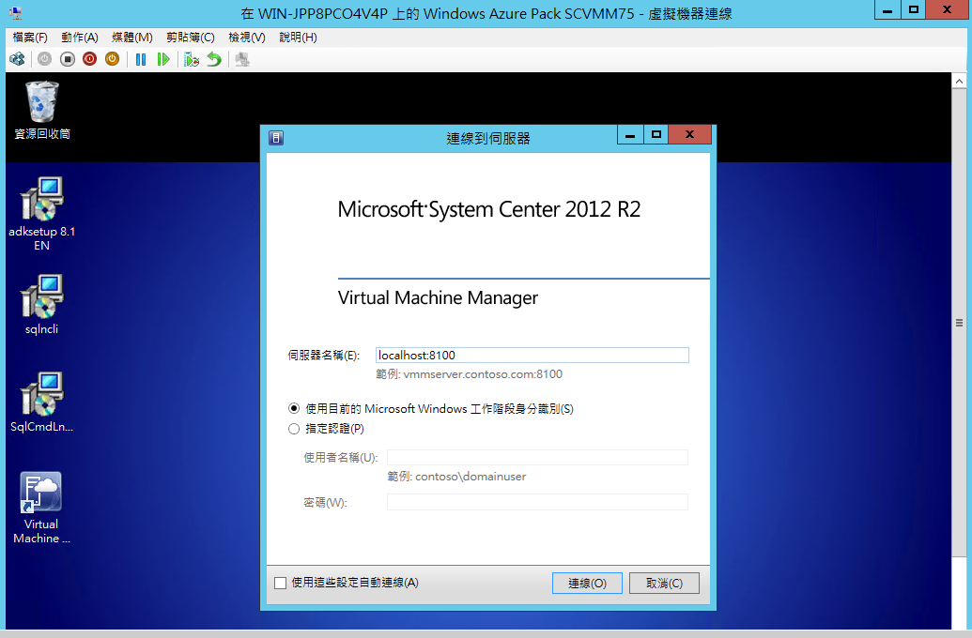Click the VM window scrollbar up arrow
The image size is (972, 638).
pos(959,81)
